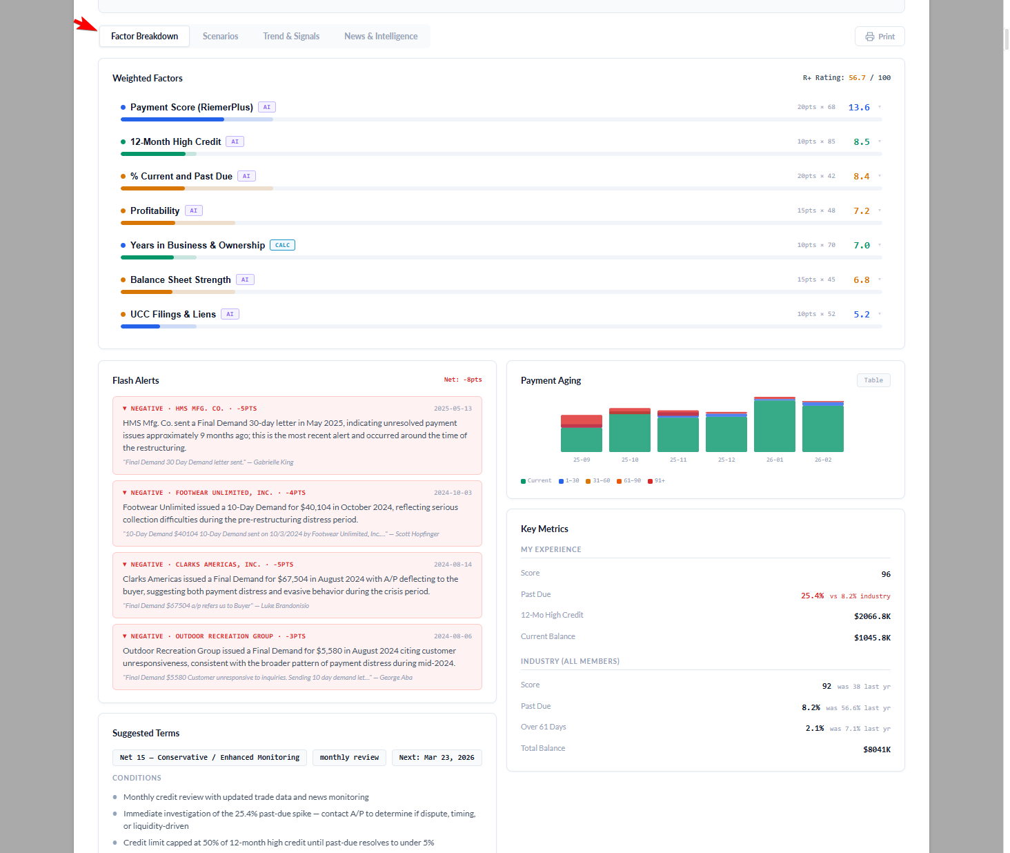Click the Table button in Payment Aging
The height and width of the screenshot is (853, 1010).
tap(873, 380)
